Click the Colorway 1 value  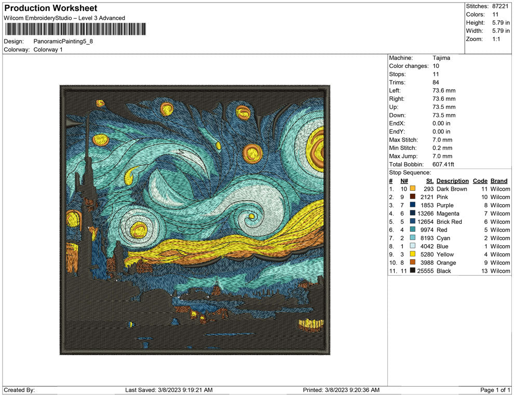[x=48, y=50]
